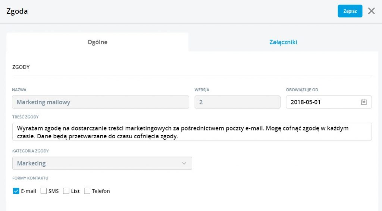Click the chevron in Kategoria zgody
The height and width of the screenshot is (211, 382).
point(184,163)
